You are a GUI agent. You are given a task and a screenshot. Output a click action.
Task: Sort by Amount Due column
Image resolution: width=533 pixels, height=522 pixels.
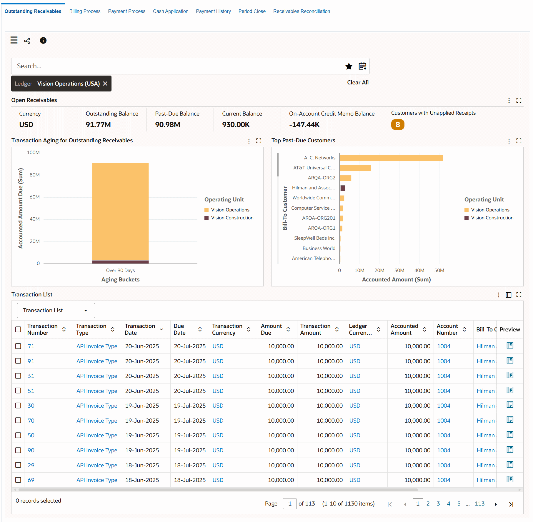click(x=288, y=329)
